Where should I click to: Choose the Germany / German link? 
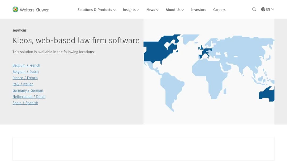28,90
